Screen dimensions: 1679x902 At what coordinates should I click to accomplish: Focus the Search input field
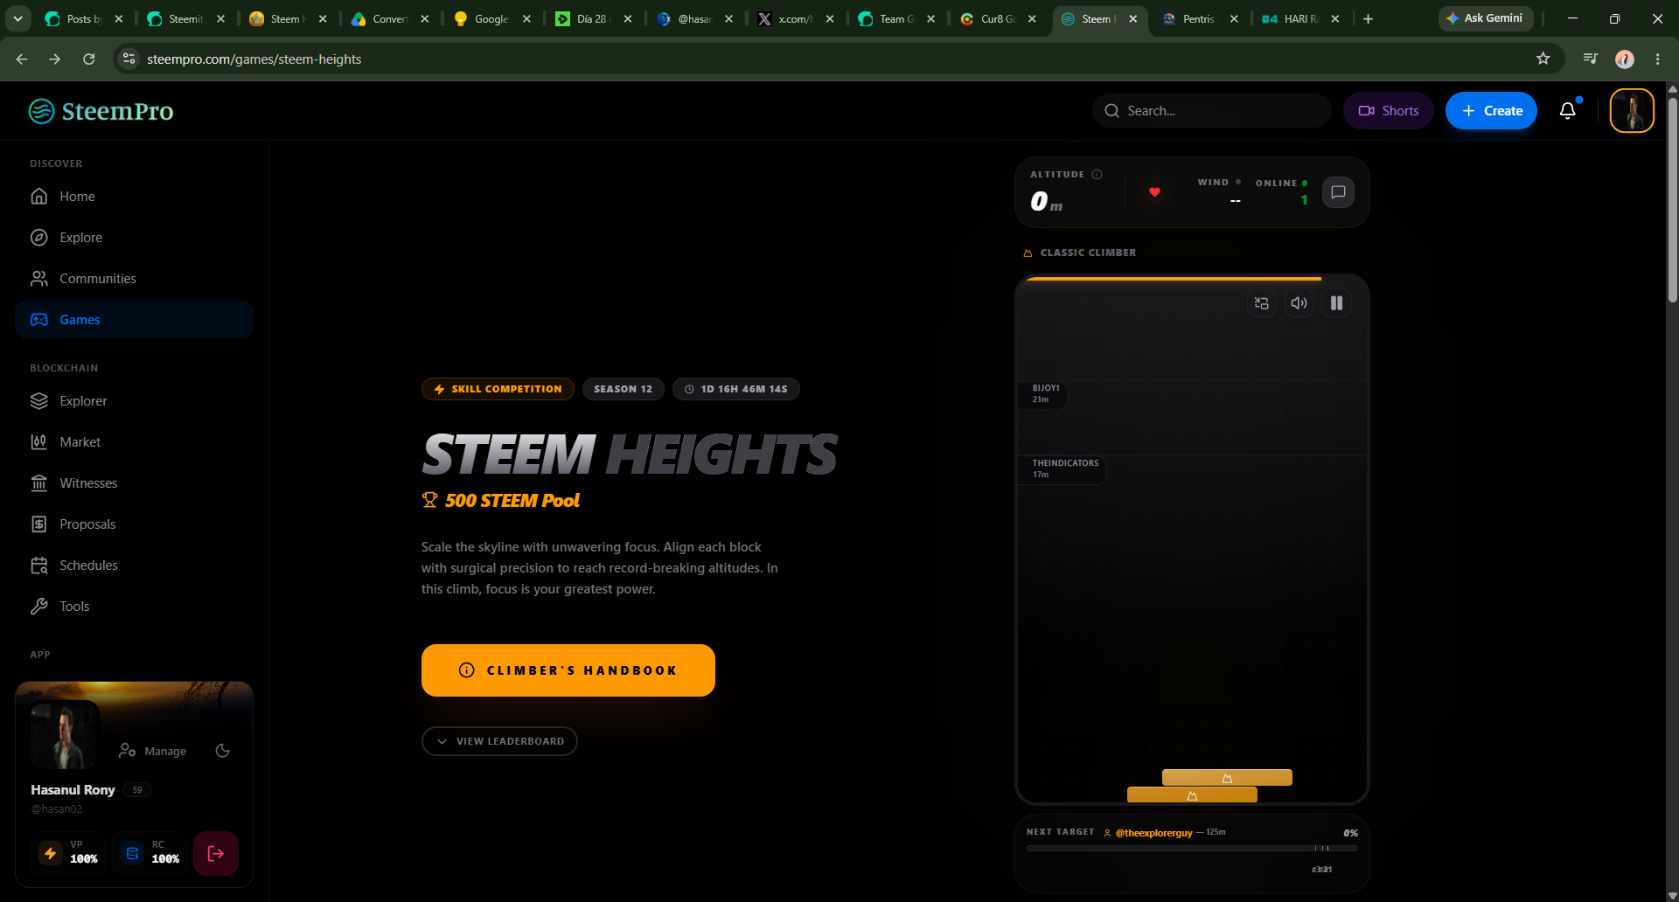[x=1211, y=111]
